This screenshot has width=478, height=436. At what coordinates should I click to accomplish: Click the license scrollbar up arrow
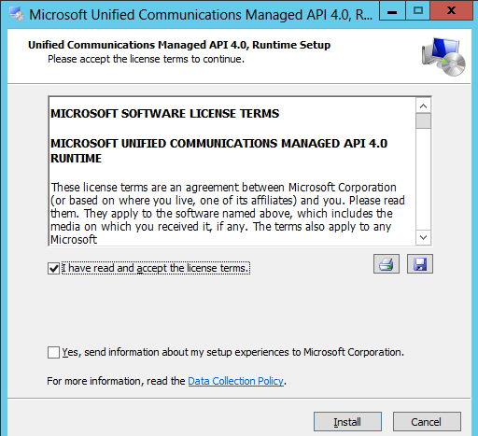(423, 106)
